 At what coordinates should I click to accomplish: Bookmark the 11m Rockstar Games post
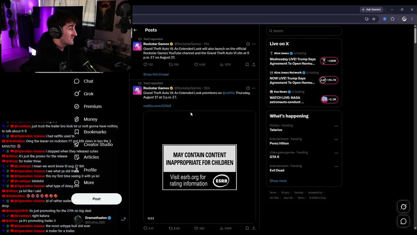click(247, 65)
